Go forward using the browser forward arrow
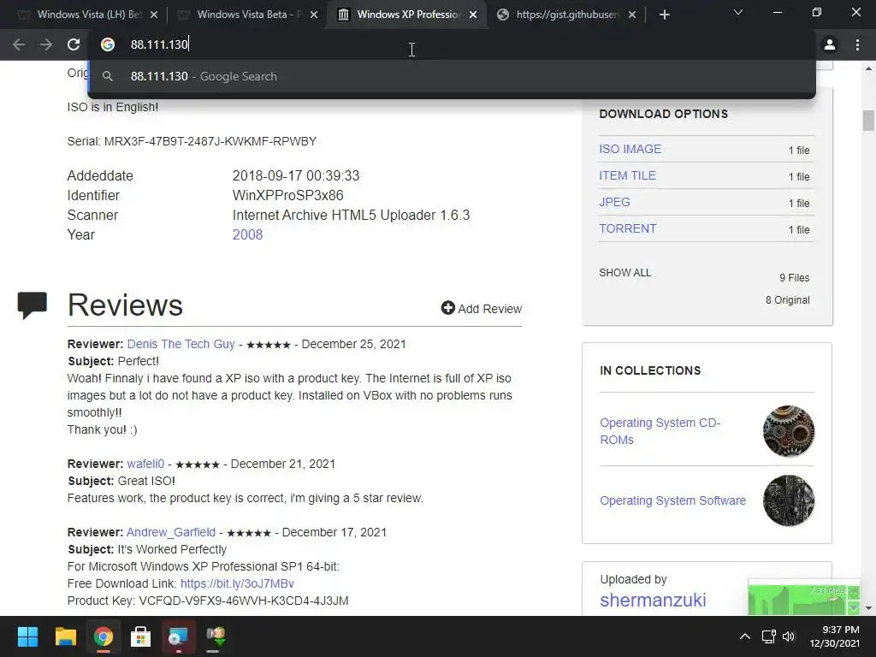The height and width of the screenshot is (657, 876). 46,44
